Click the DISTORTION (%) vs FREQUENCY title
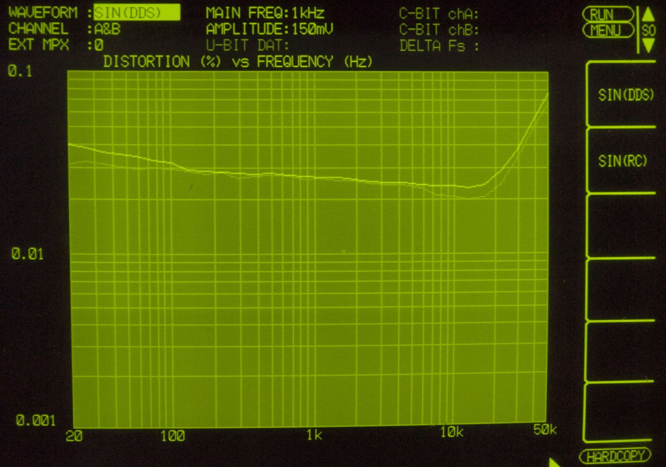Screen dimensions: 666x467 (x=238, y=61)
